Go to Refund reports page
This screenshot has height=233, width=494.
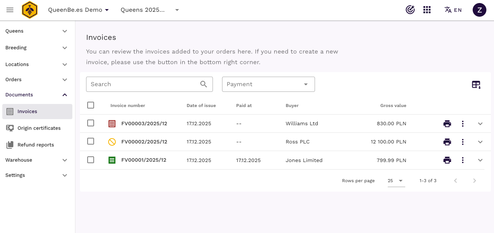(35, 145)
